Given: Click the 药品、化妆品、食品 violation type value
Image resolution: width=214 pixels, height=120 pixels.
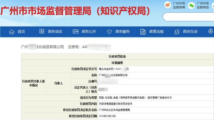Looking at the screenshot, I should [135, 98].
